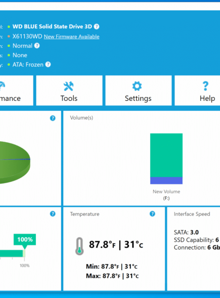The height and width of the screenshot is (298, 220).
Task: Click the ATA: Frozen security text
Action: [28, 65]
